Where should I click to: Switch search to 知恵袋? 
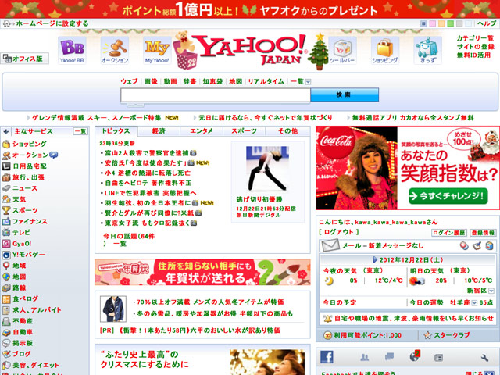point(212,81)
